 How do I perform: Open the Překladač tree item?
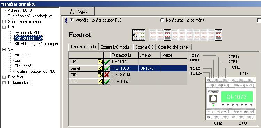tap(23, 66)
